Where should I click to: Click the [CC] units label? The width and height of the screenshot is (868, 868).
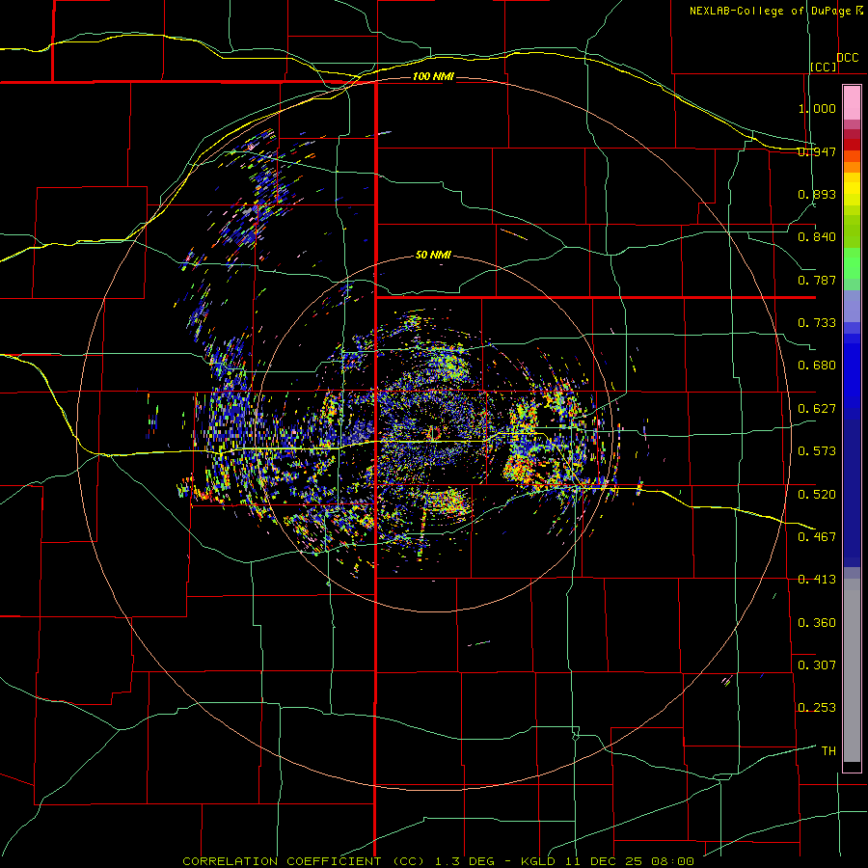[824, 67]
